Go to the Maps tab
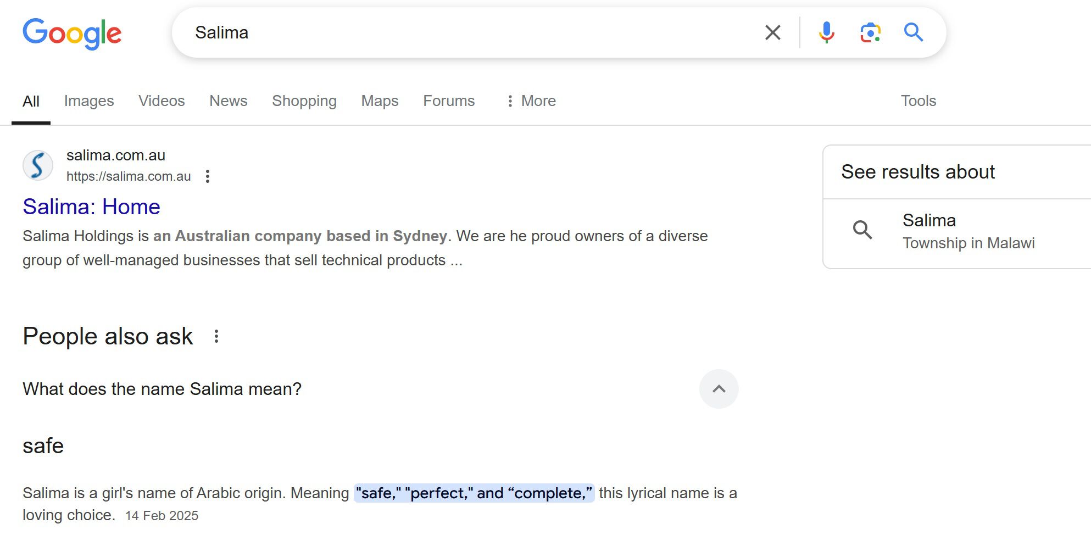This screenshot has height=546, width=1091. tap(380, 101)
